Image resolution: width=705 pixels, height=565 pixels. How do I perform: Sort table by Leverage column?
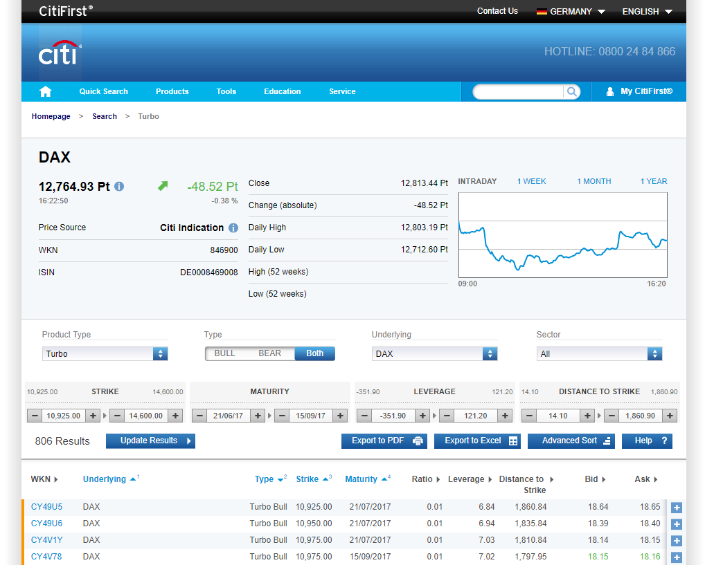[x=470, y=479]
